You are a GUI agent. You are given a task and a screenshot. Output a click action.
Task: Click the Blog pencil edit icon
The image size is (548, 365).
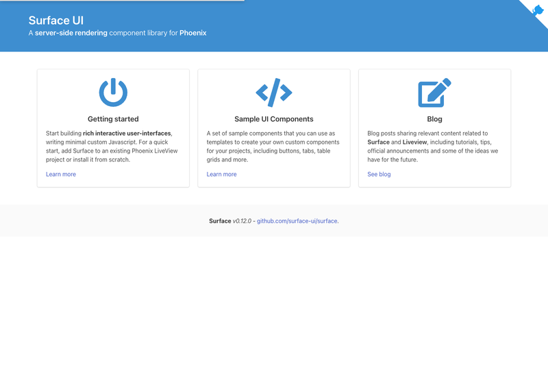coord(434,92)
